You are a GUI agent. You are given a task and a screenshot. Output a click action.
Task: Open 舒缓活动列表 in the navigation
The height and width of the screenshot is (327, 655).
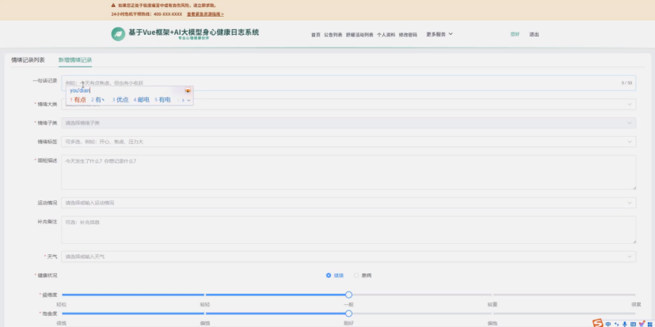click(360, 35)
